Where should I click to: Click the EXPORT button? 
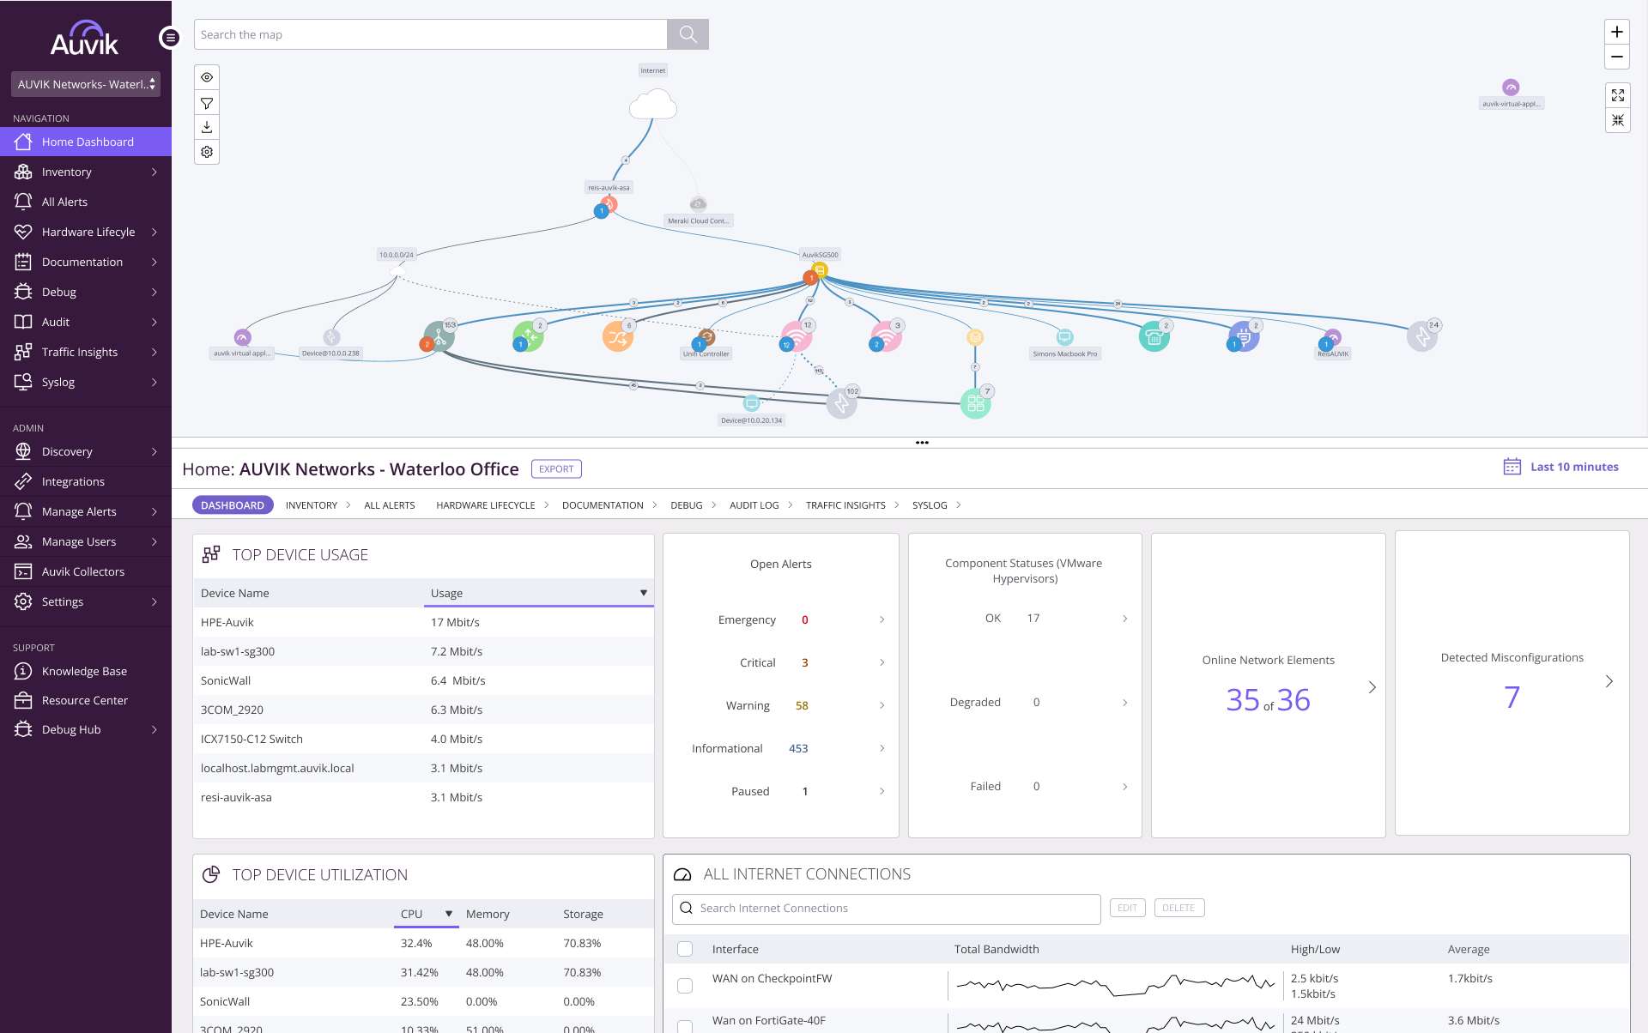click(556, 469)
